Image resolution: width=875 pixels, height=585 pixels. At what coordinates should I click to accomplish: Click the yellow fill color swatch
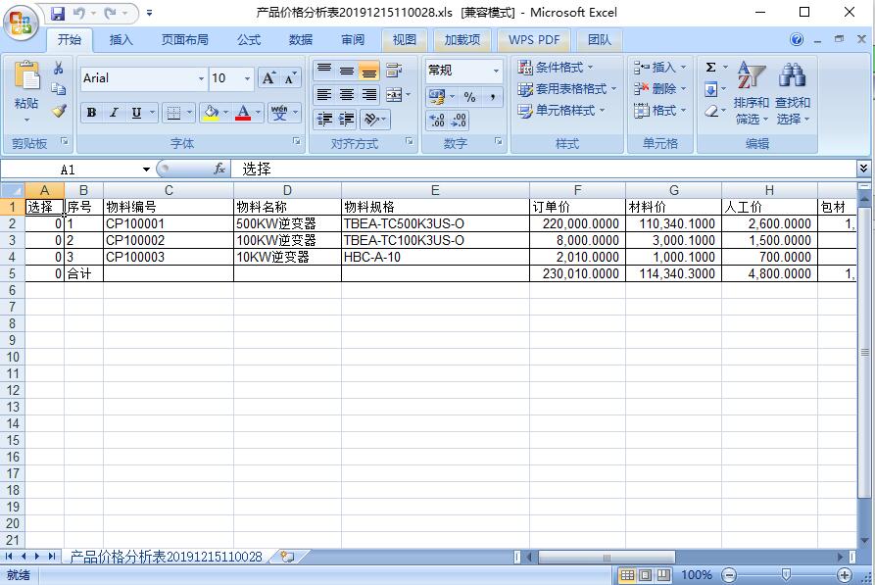pos(210,113)
